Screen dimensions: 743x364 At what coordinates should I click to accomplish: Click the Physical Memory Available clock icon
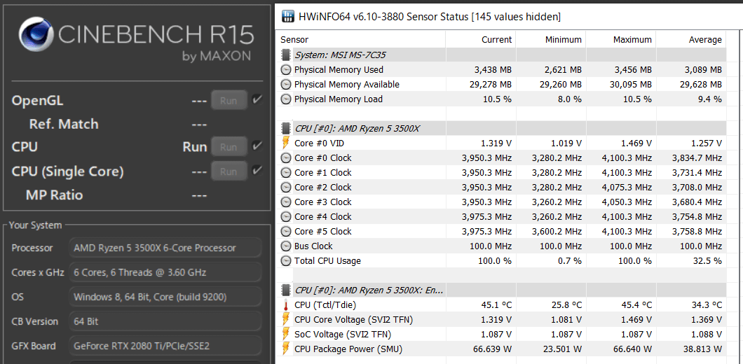coord(286,85)
